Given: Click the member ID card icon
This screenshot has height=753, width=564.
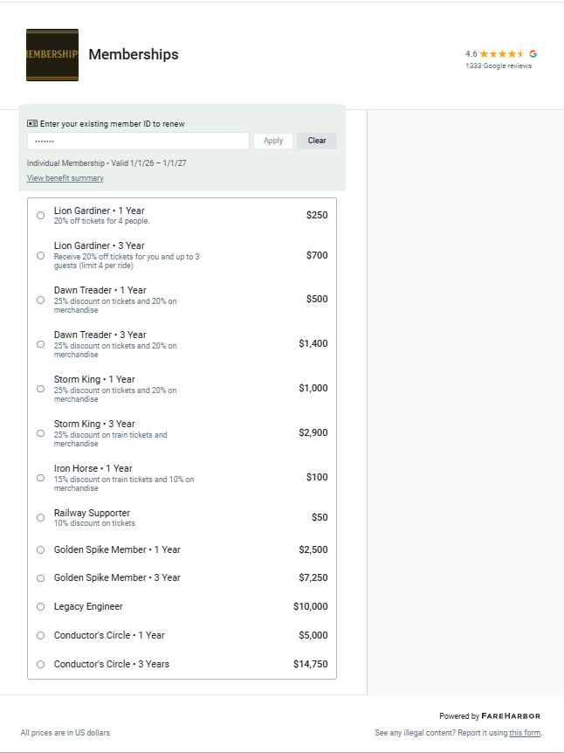Looking at the screenshot, I should [x=32, y=124].
